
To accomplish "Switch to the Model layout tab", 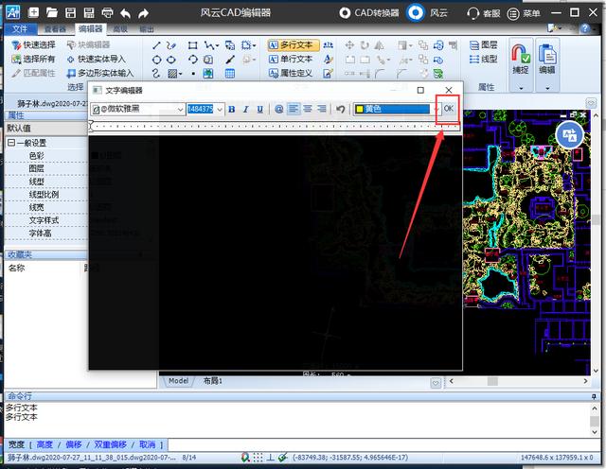I will click(178, 381).
